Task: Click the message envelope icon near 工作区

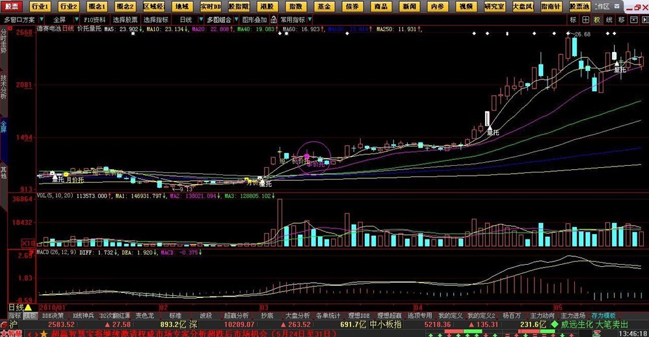Action: (x=618, y=7)
